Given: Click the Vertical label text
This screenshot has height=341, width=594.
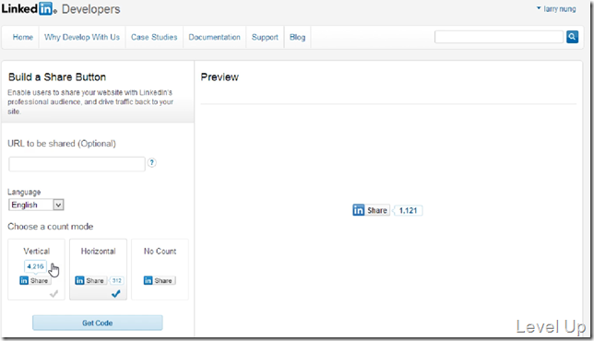Looking at the screenshot, I should [x=36, y=252].
